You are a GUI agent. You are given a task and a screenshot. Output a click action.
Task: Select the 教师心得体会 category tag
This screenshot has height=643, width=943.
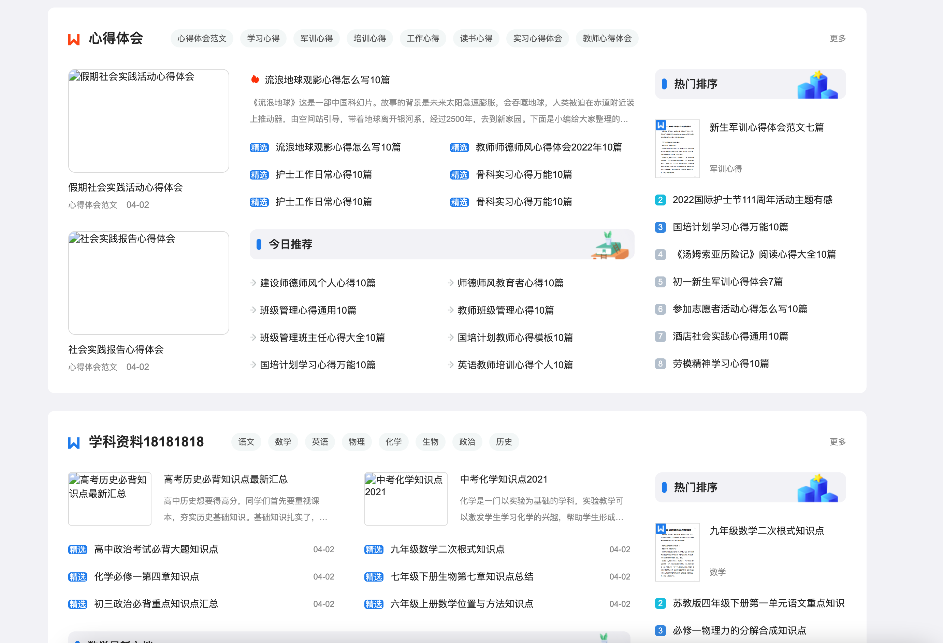[x=607, y=39]
